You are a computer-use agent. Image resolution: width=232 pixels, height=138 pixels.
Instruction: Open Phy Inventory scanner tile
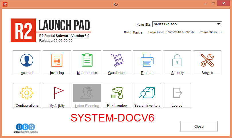click(x=117, y=96)
